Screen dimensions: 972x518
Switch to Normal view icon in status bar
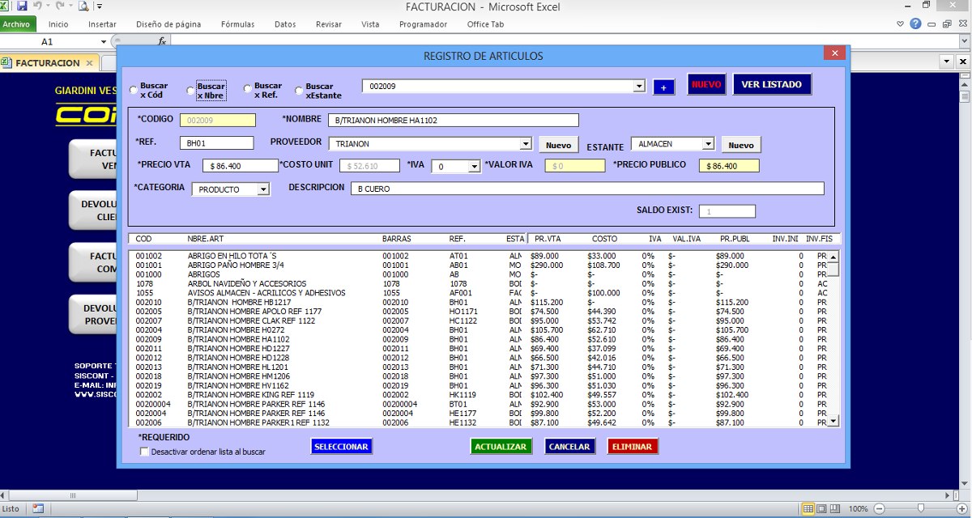click(x=808, y=508)
